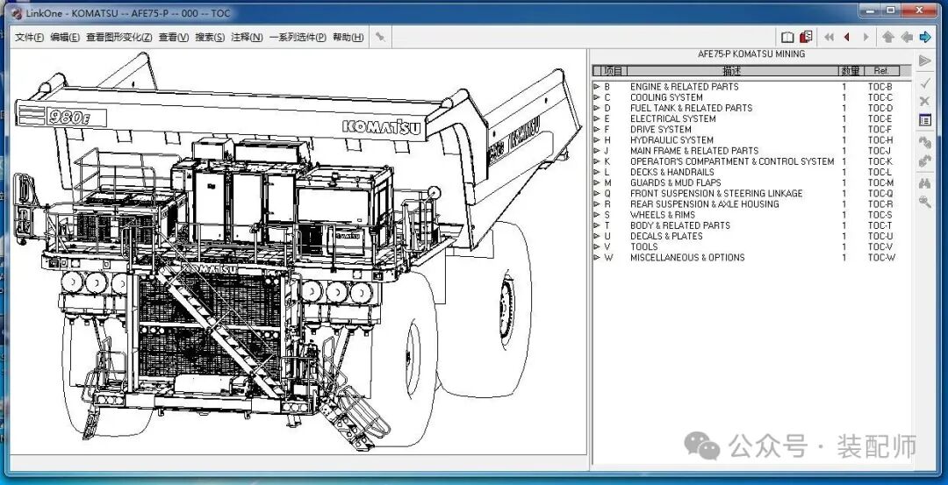948x485 pixels.
Task: Click the key search icon below binoculars
Action: coord(924,202)
